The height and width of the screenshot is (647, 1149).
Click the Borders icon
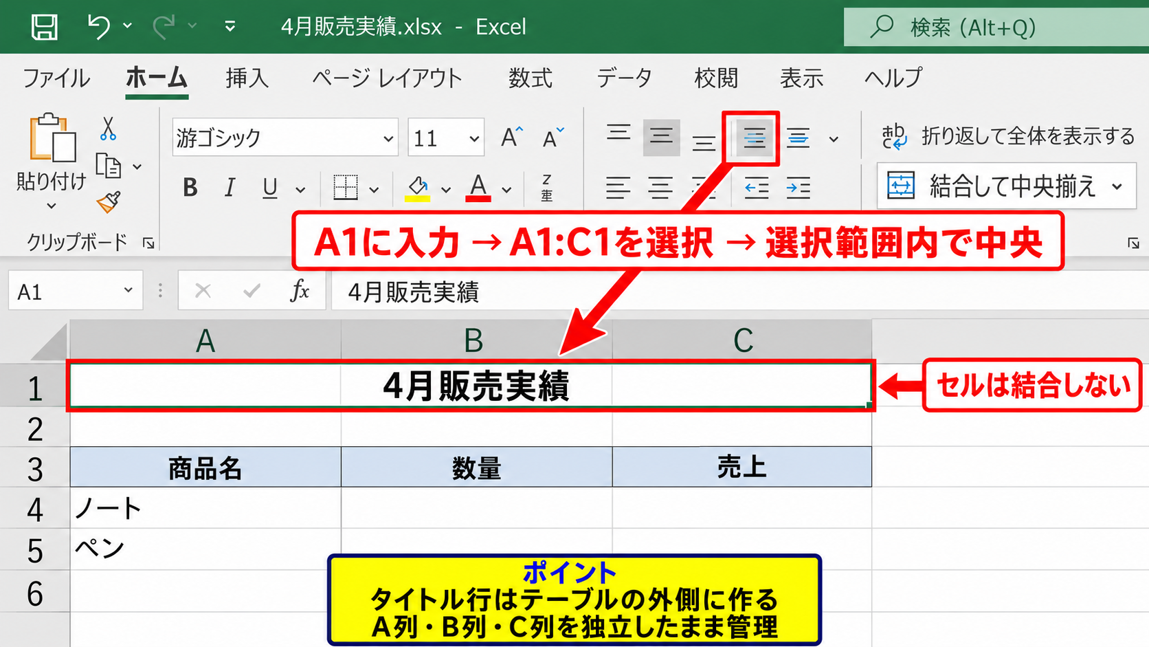click(346, 187)
